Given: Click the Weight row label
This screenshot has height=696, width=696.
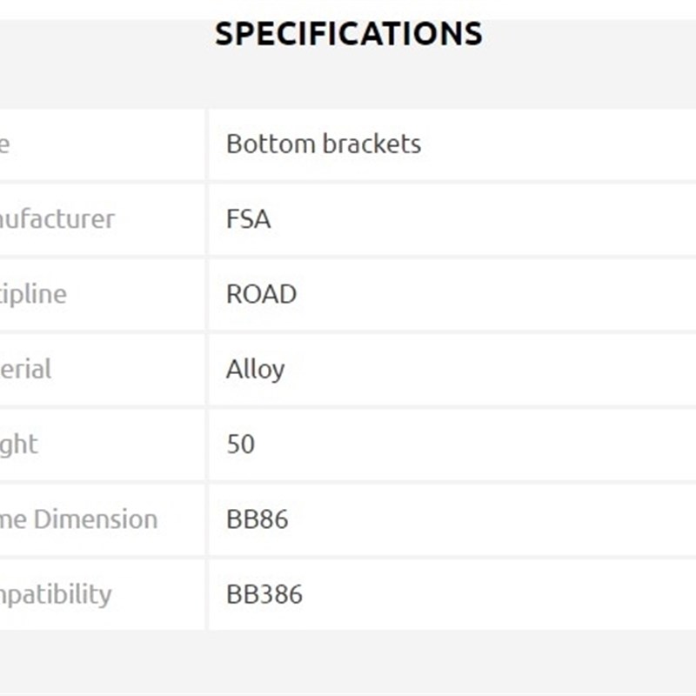Looking at the screenshot, I should pos(19,444).
